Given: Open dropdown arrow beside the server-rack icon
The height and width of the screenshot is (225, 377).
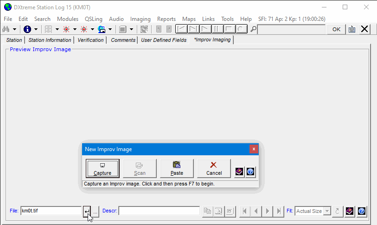Looking at the screenshot, I should tap(57, 29).
